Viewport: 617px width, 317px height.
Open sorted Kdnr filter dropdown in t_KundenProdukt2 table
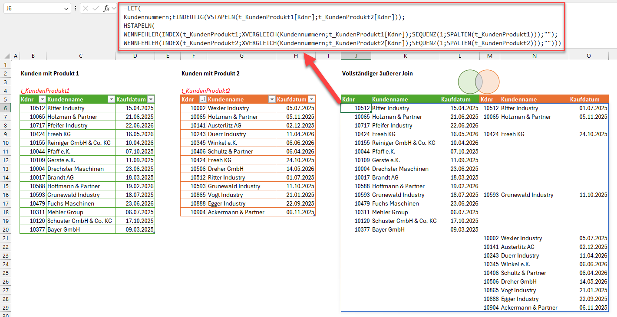(x=203, y=99)
